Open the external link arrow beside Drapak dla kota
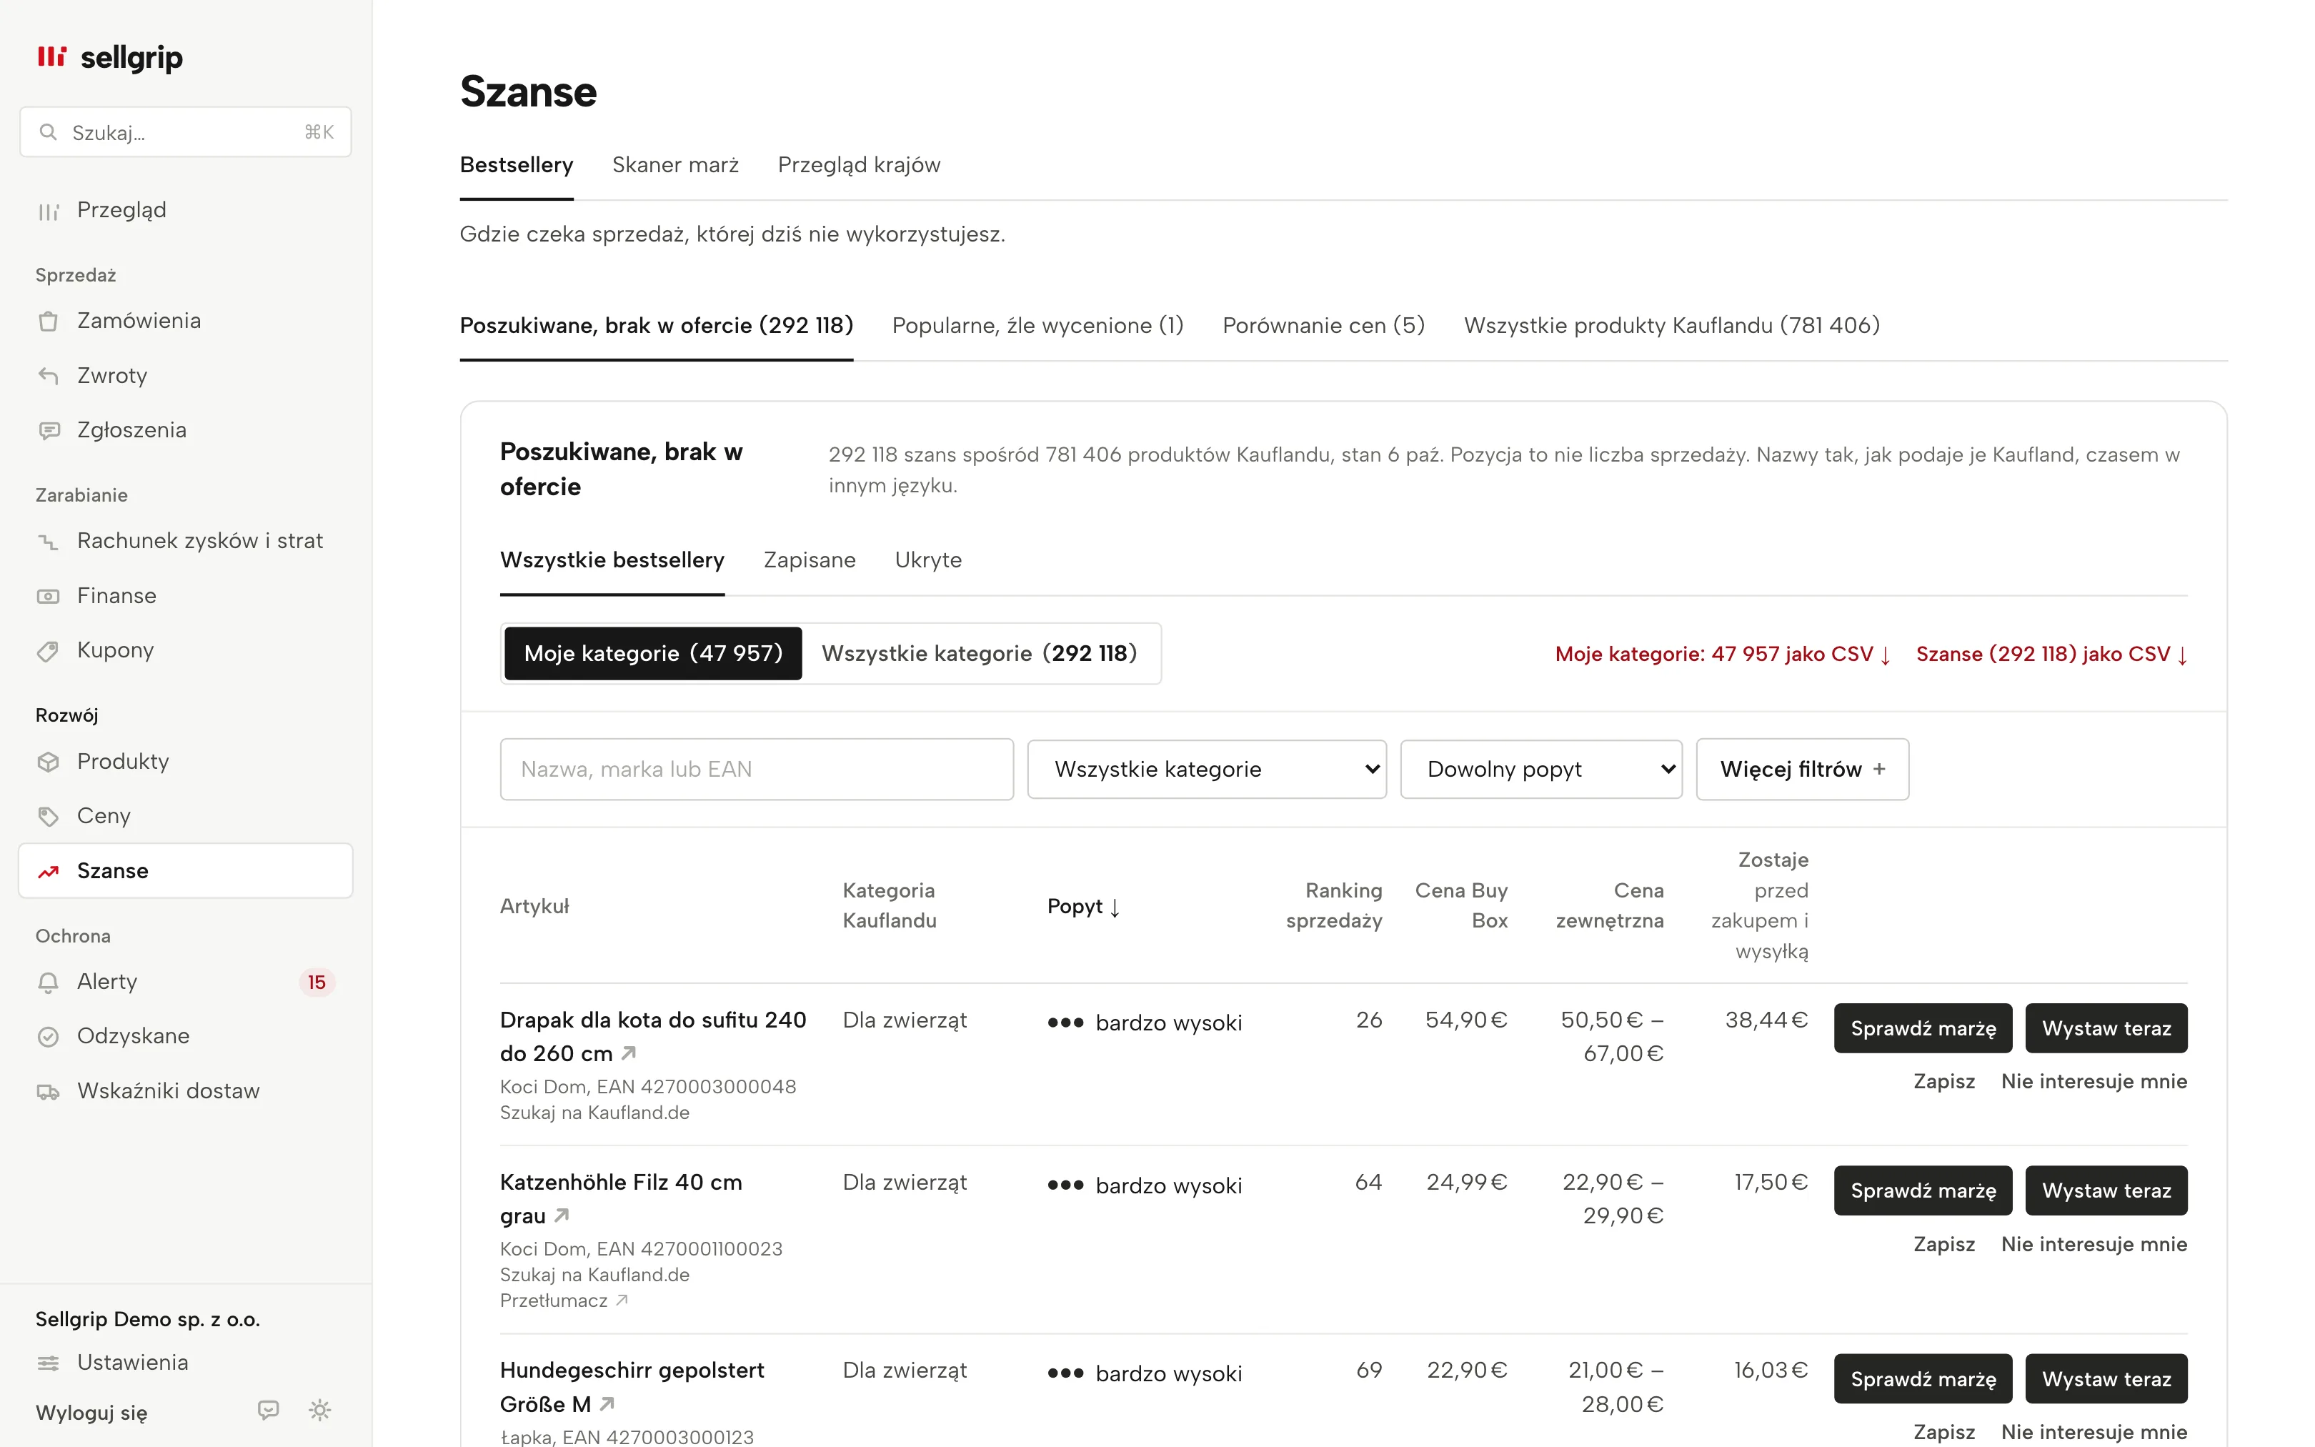2315x1447 pixels. (x=629, y=1053)
